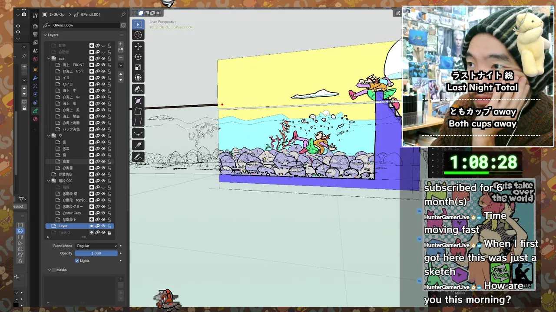This screenshot has height=312, width=556.
Task: Select the Bend tool
Action: point(138,111)
